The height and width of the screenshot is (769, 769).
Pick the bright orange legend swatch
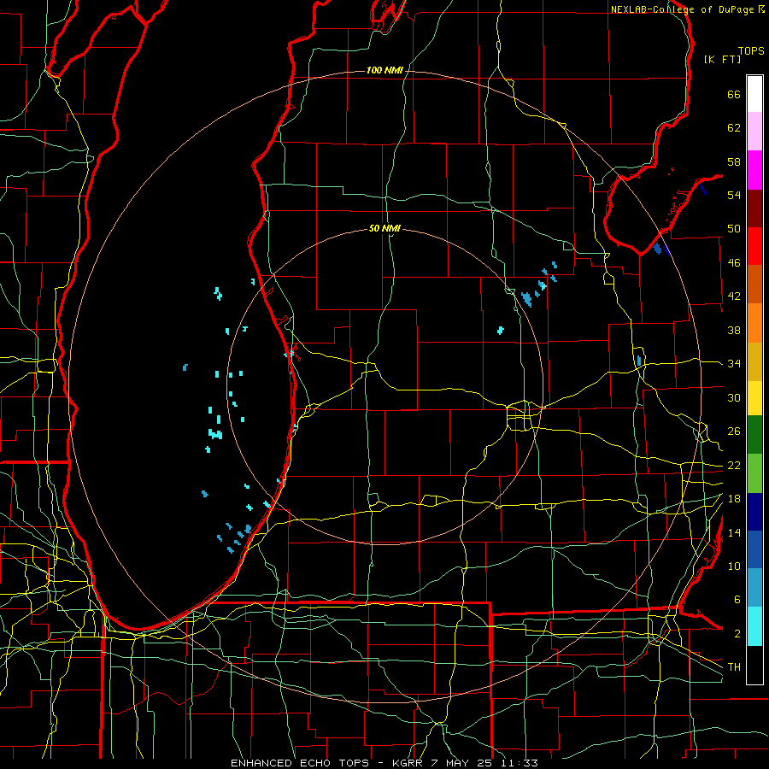754,323
